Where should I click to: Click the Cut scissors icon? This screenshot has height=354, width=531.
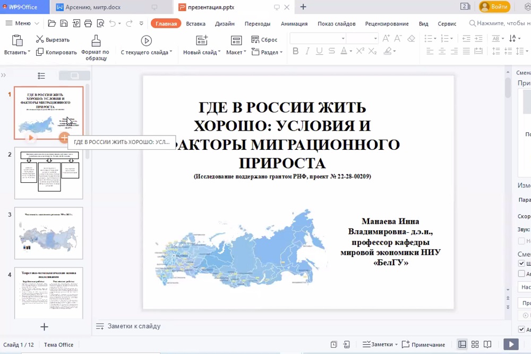coord(40,39)
